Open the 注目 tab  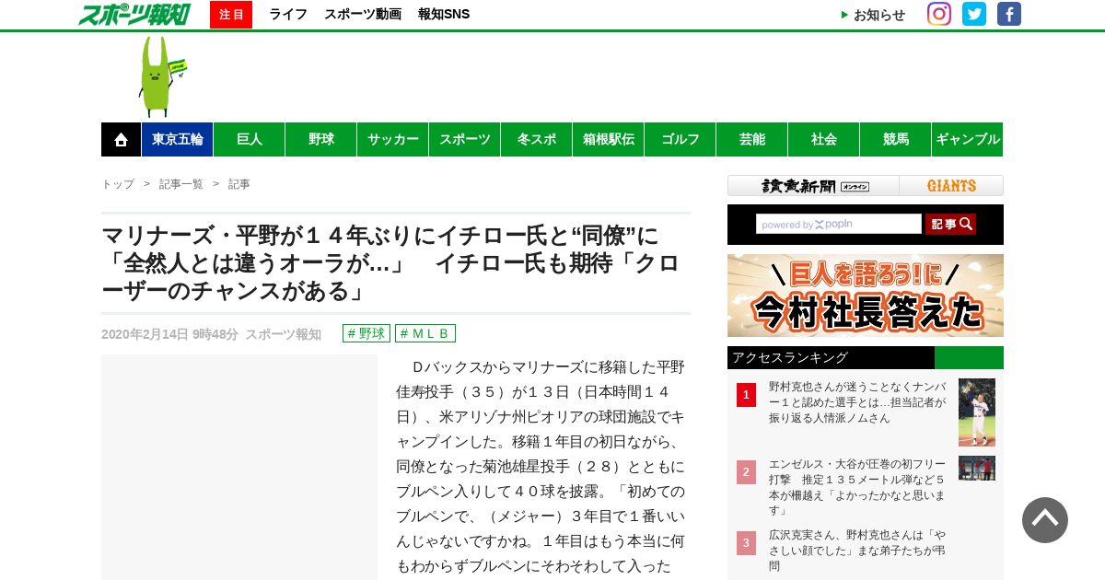coord(231,15)
